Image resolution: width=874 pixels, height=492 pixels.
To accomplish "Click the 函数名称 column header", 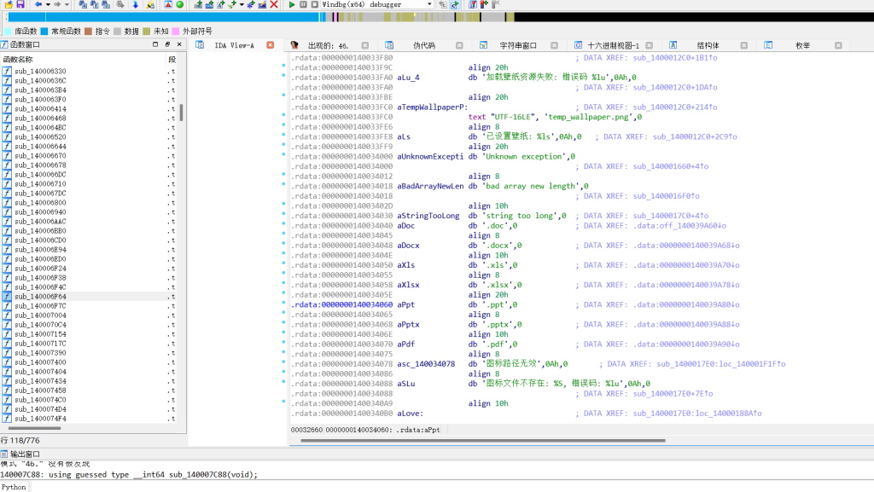I will coord(21,59).
